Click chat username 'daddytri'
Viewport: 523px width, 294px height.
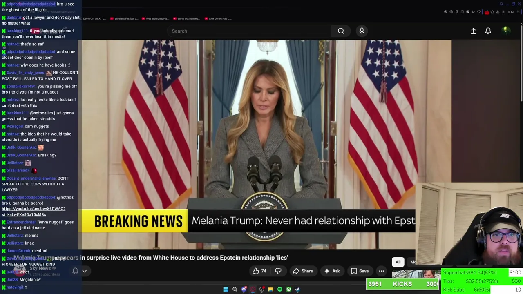point(14,18)
